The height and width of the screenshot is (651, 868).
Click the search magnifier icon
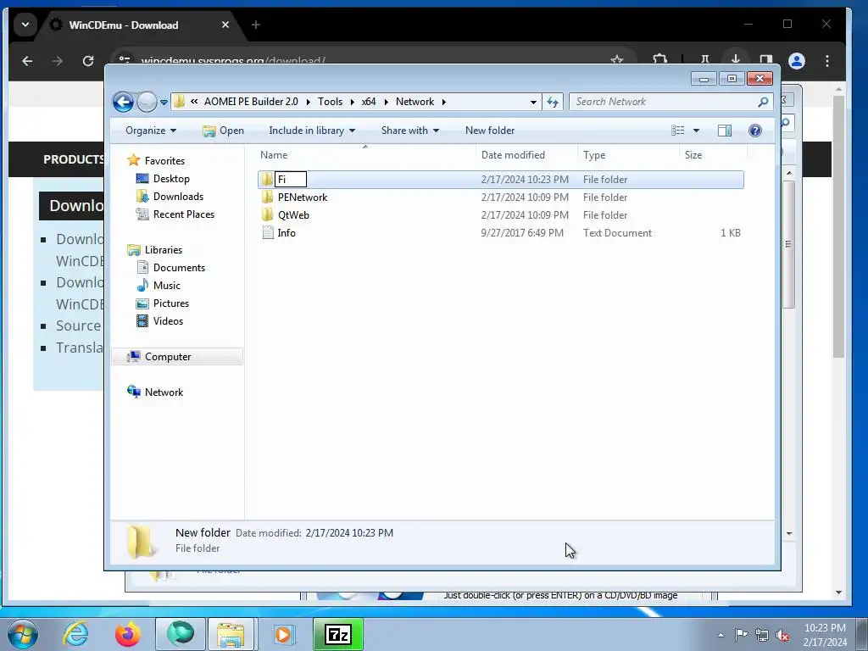click(764, 102)
